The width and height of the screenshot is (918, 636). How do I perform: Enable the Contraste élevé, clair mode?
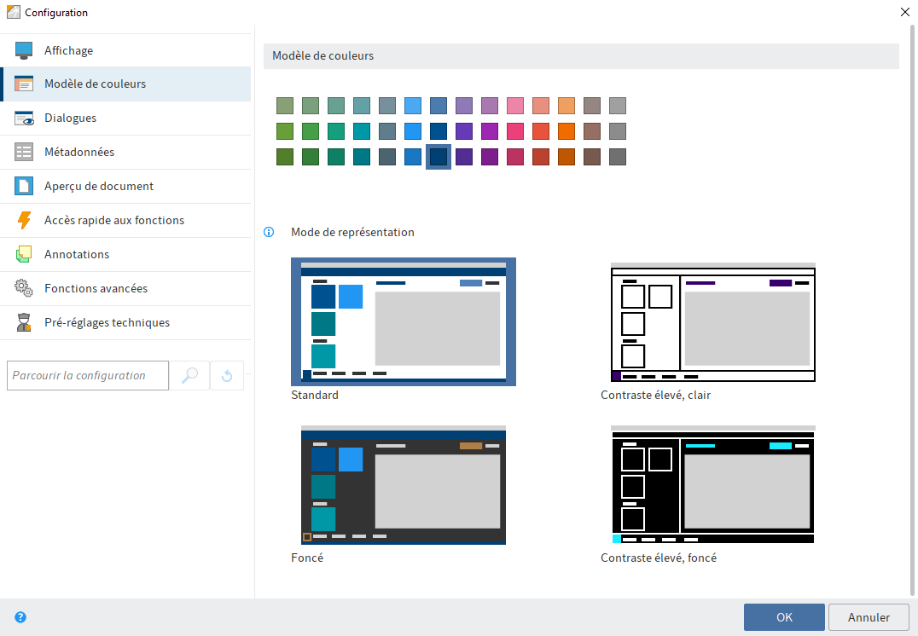coord(712,322)
